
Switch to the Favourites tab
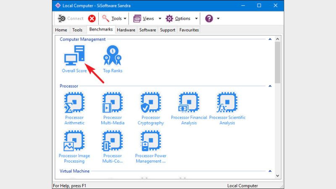click(189, 30)
